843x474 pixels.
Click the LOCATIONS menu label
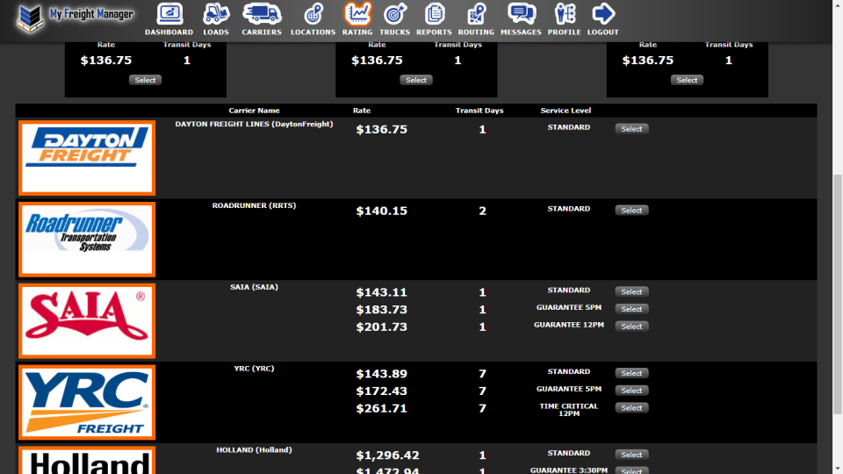coord(313,32)
